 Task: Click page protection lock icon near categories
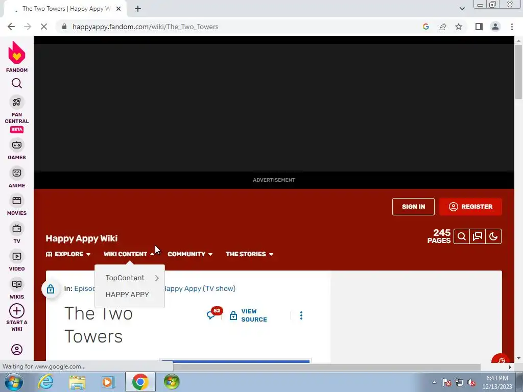tap(51, 289)
